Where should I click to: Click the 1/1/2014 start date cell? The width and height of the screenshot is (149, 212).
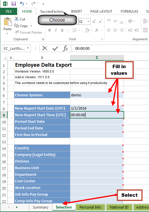97,108
